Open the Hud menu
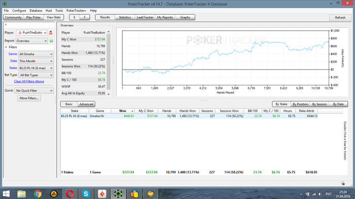355x199 pixels. [x=49, y=11]
